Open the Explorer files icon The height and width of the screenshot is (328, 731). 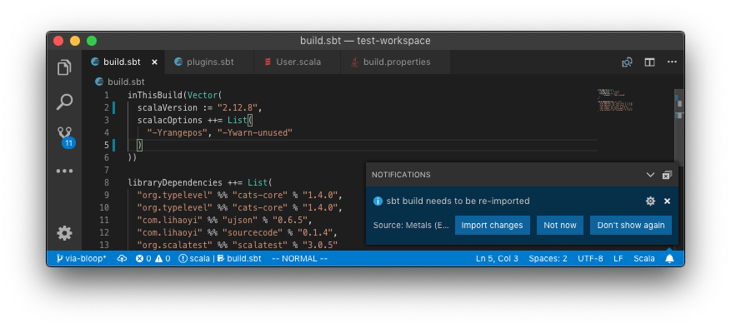click(x=64, y=68)
